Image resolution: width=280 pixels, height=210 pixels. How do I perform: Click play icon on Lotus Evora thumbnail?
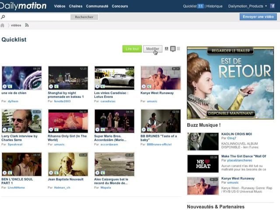click(x=97, y=87)
